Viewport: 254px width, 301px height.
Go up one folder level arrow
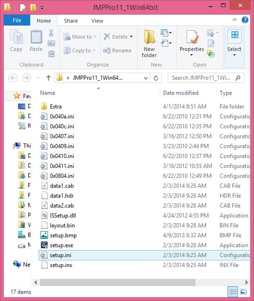[x=49, y=78]
